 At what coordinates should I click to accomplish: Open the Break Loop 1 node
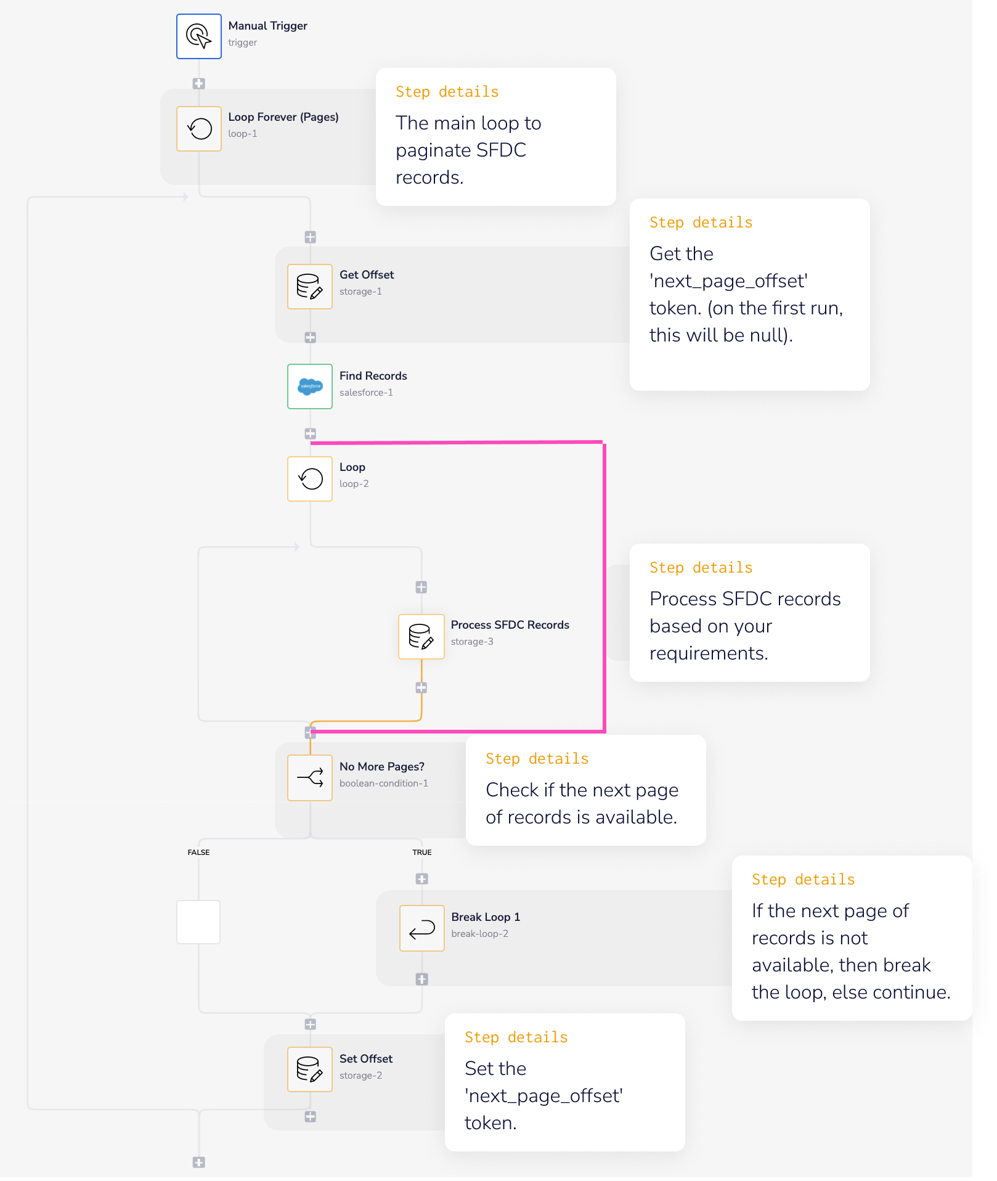click(x=422, y=929)
